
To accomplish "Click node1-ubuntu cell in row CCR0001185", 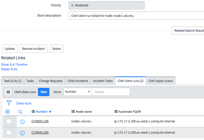I will click(81, 132).
